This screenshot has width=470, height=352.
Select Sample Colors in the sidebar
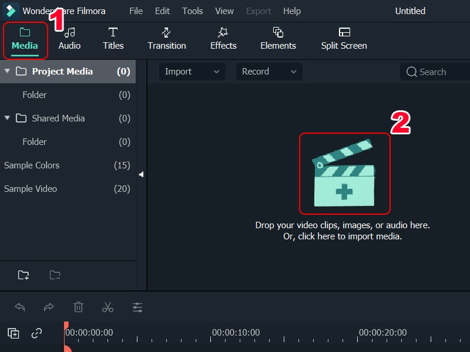32,165
